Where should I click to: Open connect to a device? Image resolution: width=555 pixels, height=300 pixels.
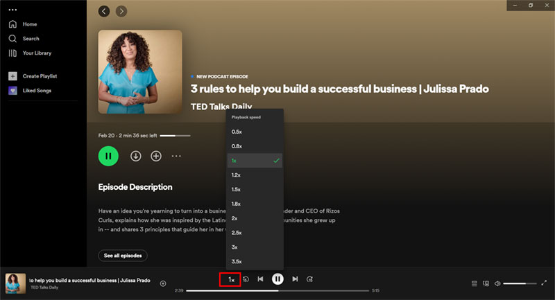click(x=486, y=283)
